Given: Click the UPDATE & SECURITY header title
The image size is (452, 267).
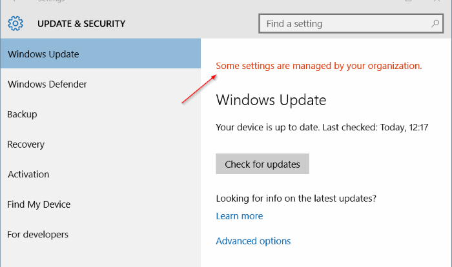Looking at the screenshot, I should pyautogui.click(x=81, y=24).
